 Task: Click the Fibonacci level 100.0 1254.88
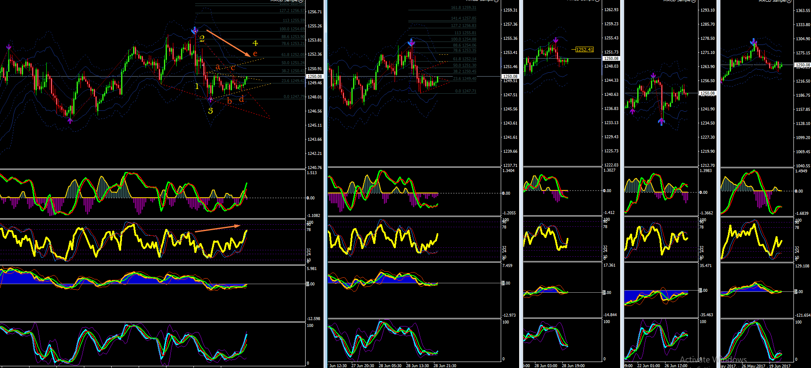pyautogui.click(x=463, y=39)
